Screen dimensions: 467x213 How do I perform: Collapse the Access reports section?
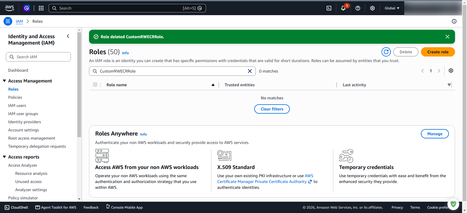point(4,157)
